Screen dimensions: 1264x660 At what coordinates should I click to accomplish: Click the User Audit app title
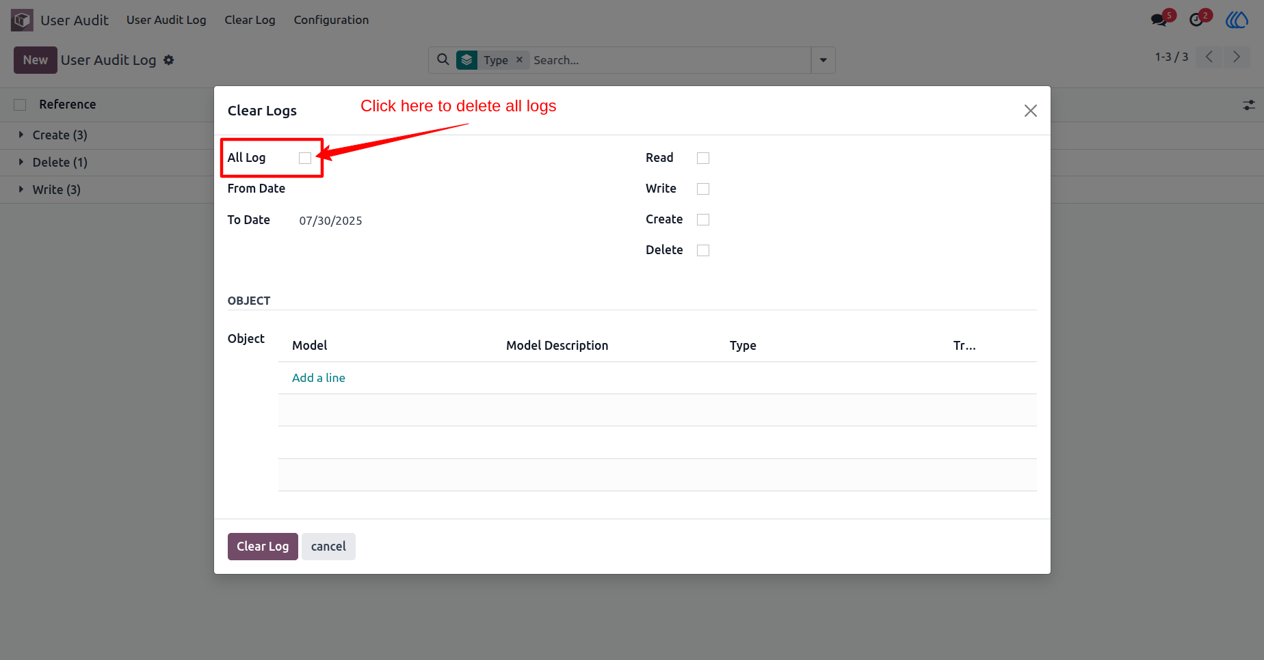[75, 20]
